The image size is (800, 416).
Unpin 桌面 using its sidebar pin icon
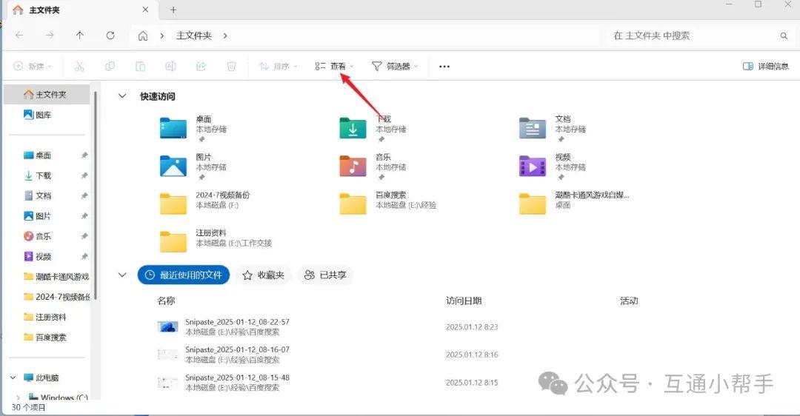click(84, 155)
